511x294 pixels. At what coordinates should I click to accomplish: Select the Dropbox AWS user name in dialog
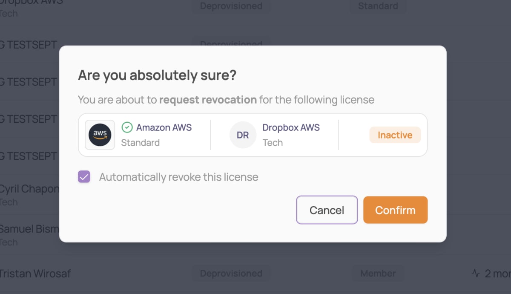pos(291,127)
